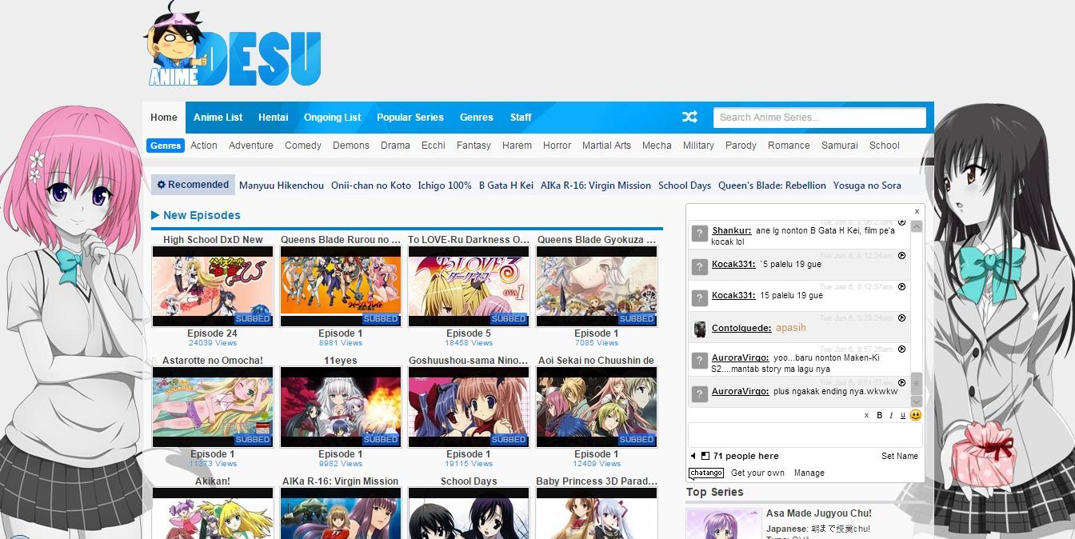This screenshot has width=1075, height=539.
Task: Click the chat message input box
Action: point(805,435)
